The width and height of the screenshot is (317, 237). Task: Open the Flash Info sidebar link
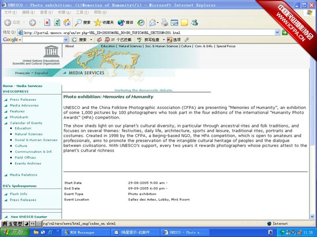[18, 194]
